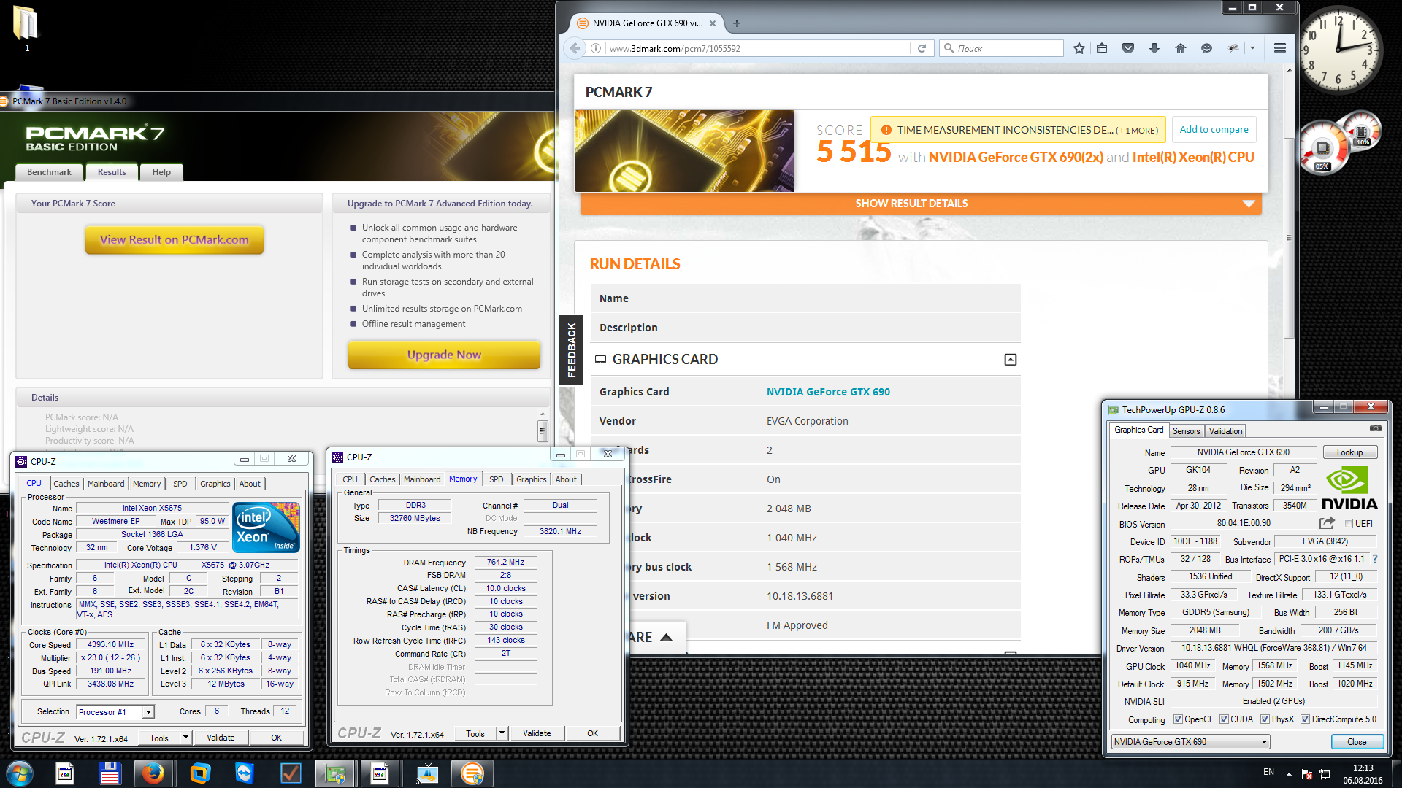Open the Validation tab in GPU-Z
The height and width of the screenshot is (788, 1402).
(x=1225, y=431)
